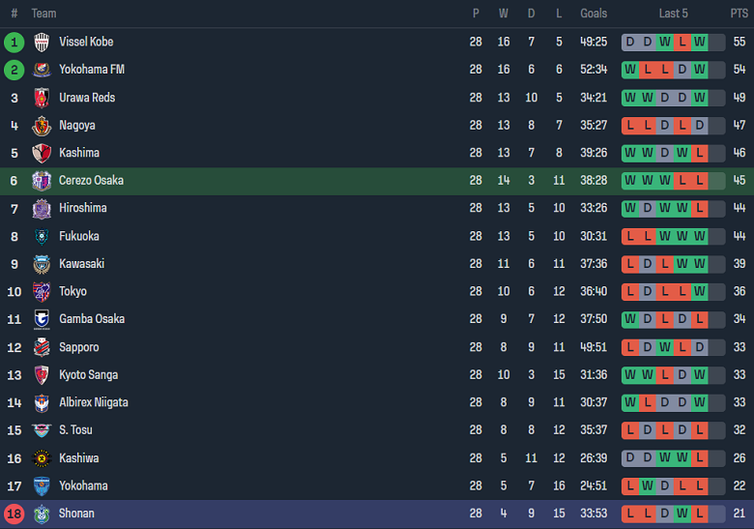This screenshot has width=754, height=529.
Task: Click the Gamba Osaka club crest
Action: click(x=42, y=319)
